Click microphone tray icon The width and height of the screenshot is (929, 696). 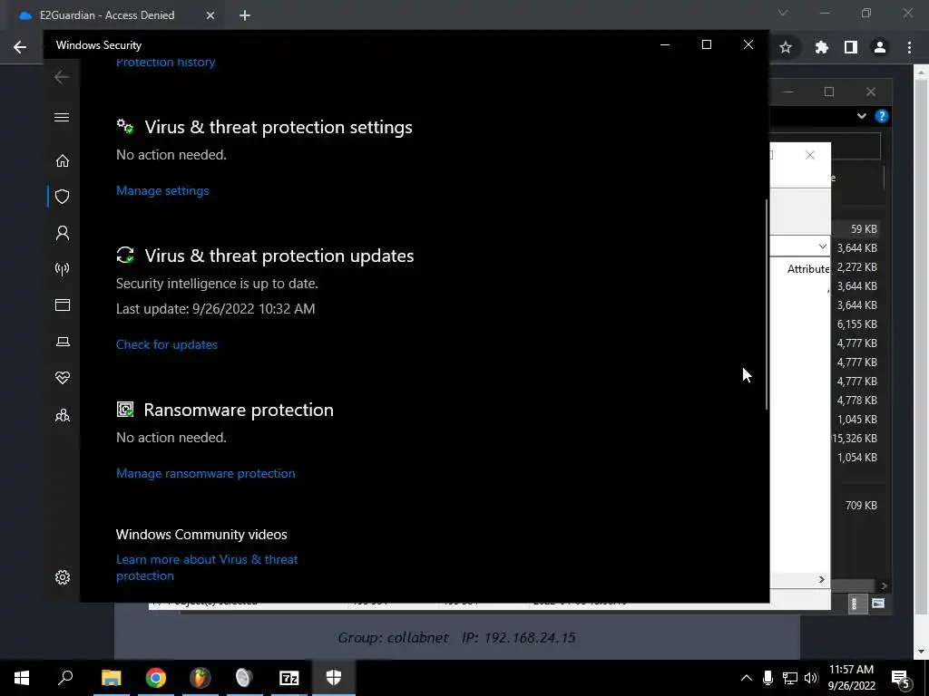[768, 678]
